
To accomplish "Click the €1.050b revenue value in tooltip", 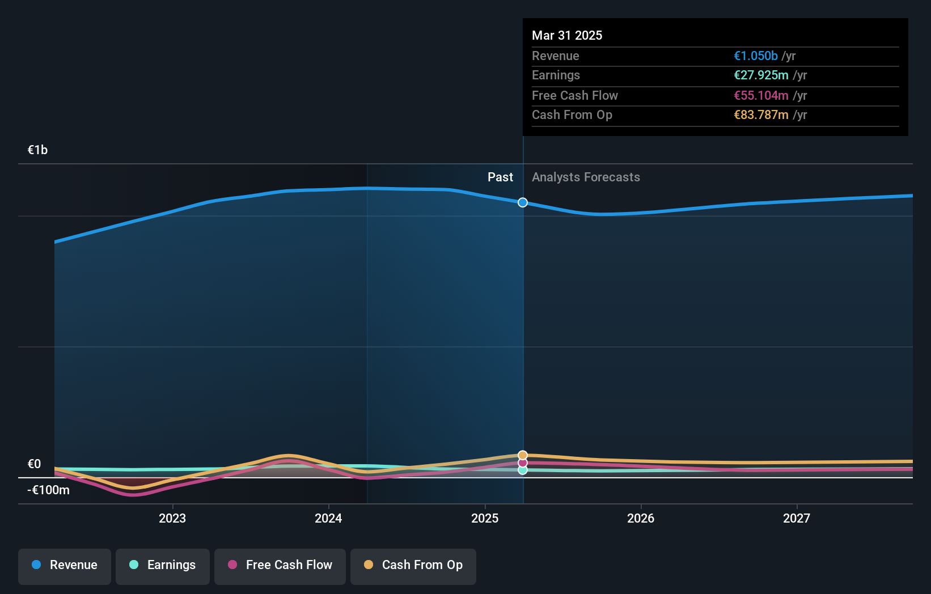I will pyautogui.click(x=756, y=56).
